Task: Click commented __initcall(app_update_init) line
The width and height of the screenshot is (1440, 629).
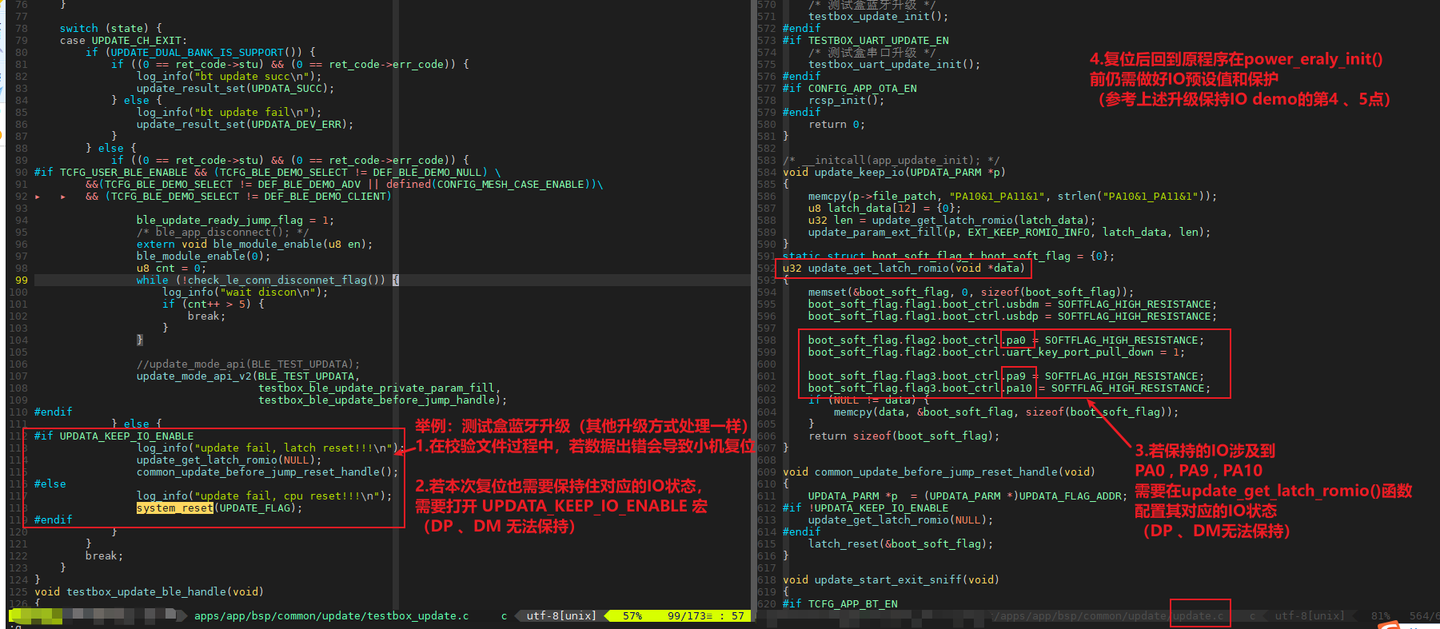Action: [891, 160]
